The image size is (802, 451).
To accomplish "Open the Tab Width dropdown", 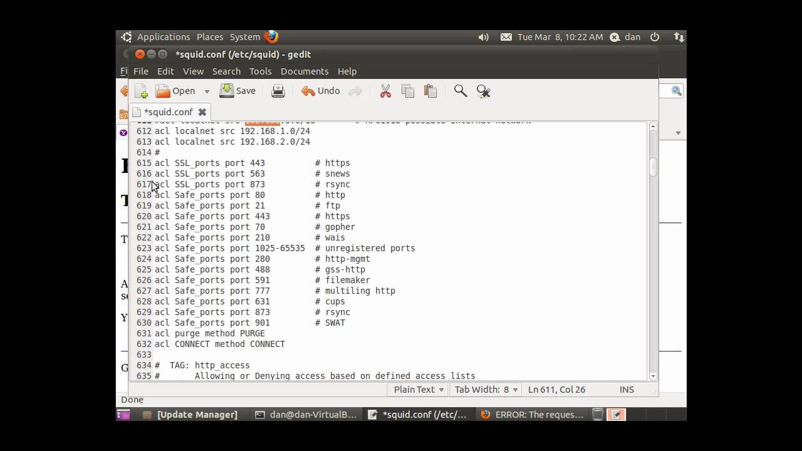I will 487,390.
